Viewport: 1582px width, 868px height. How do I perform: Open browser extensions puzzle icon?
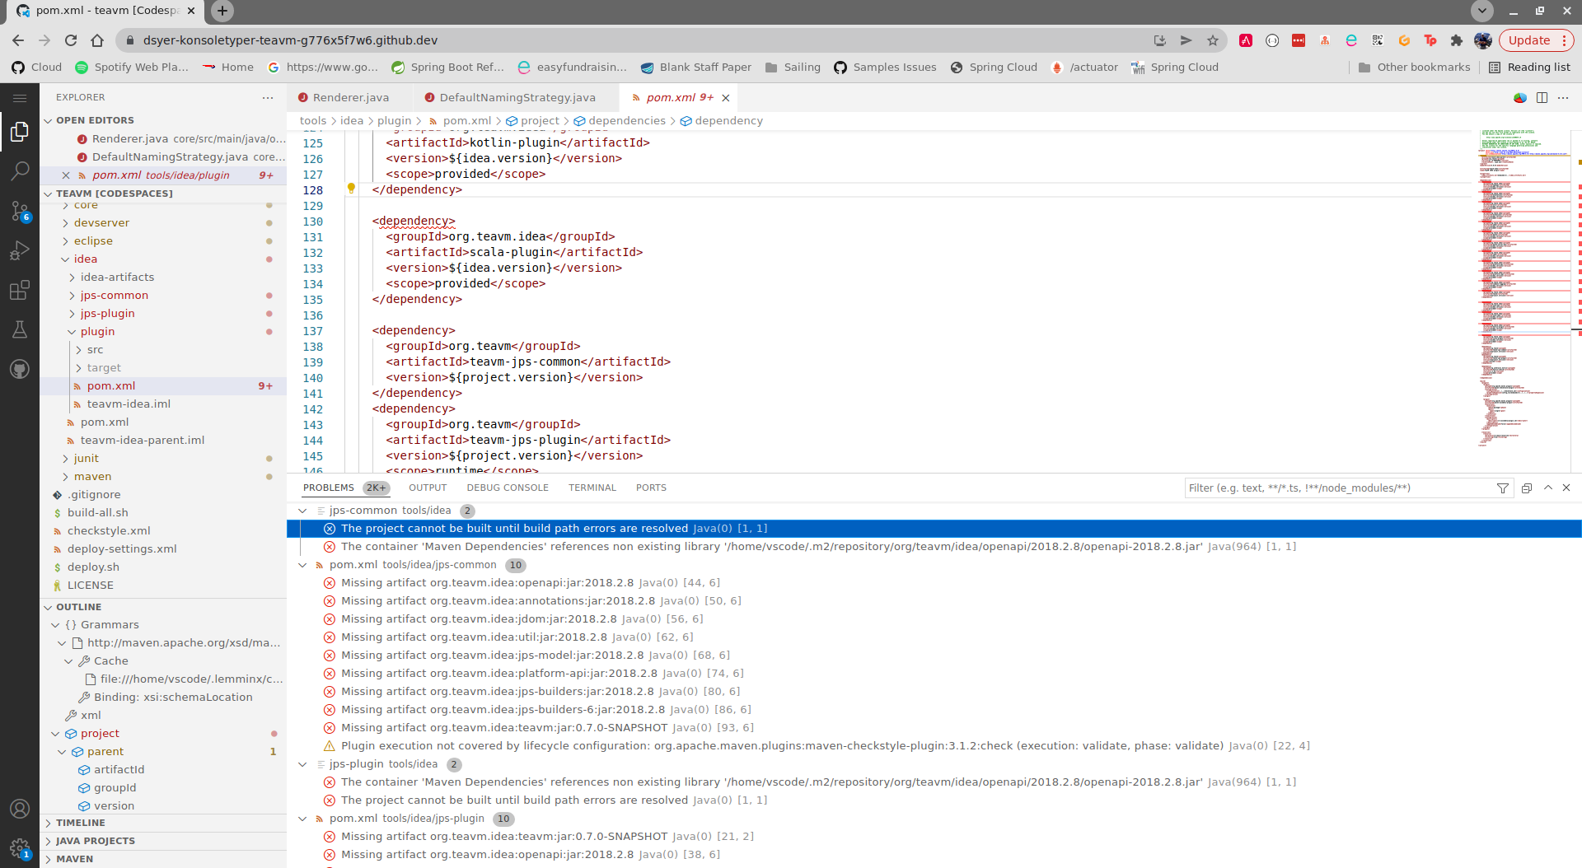[x=1457, y=40]
